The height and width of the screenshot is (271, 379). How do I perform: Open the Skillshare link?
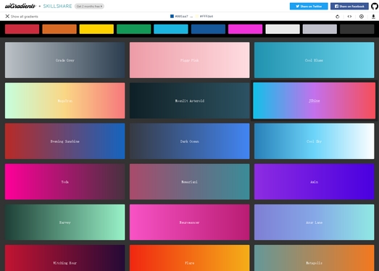[57, 7]
